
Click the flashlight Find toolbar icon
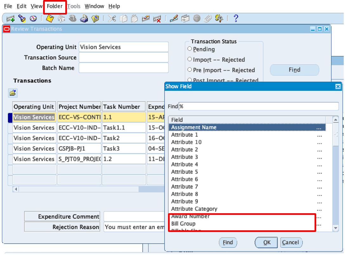tap(22, 19)
